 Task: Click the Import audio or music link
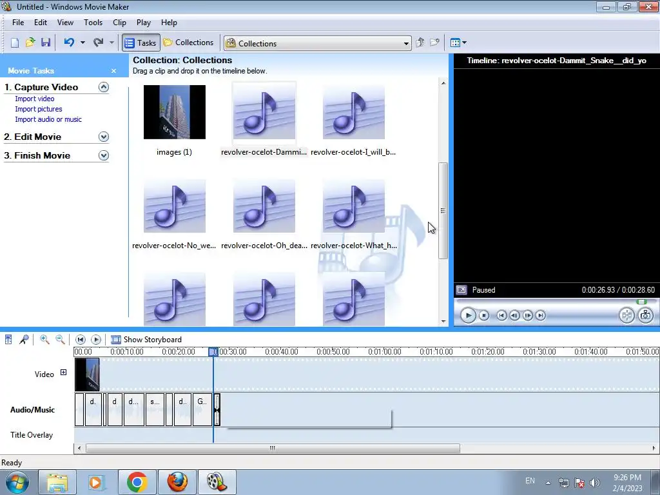48,119
